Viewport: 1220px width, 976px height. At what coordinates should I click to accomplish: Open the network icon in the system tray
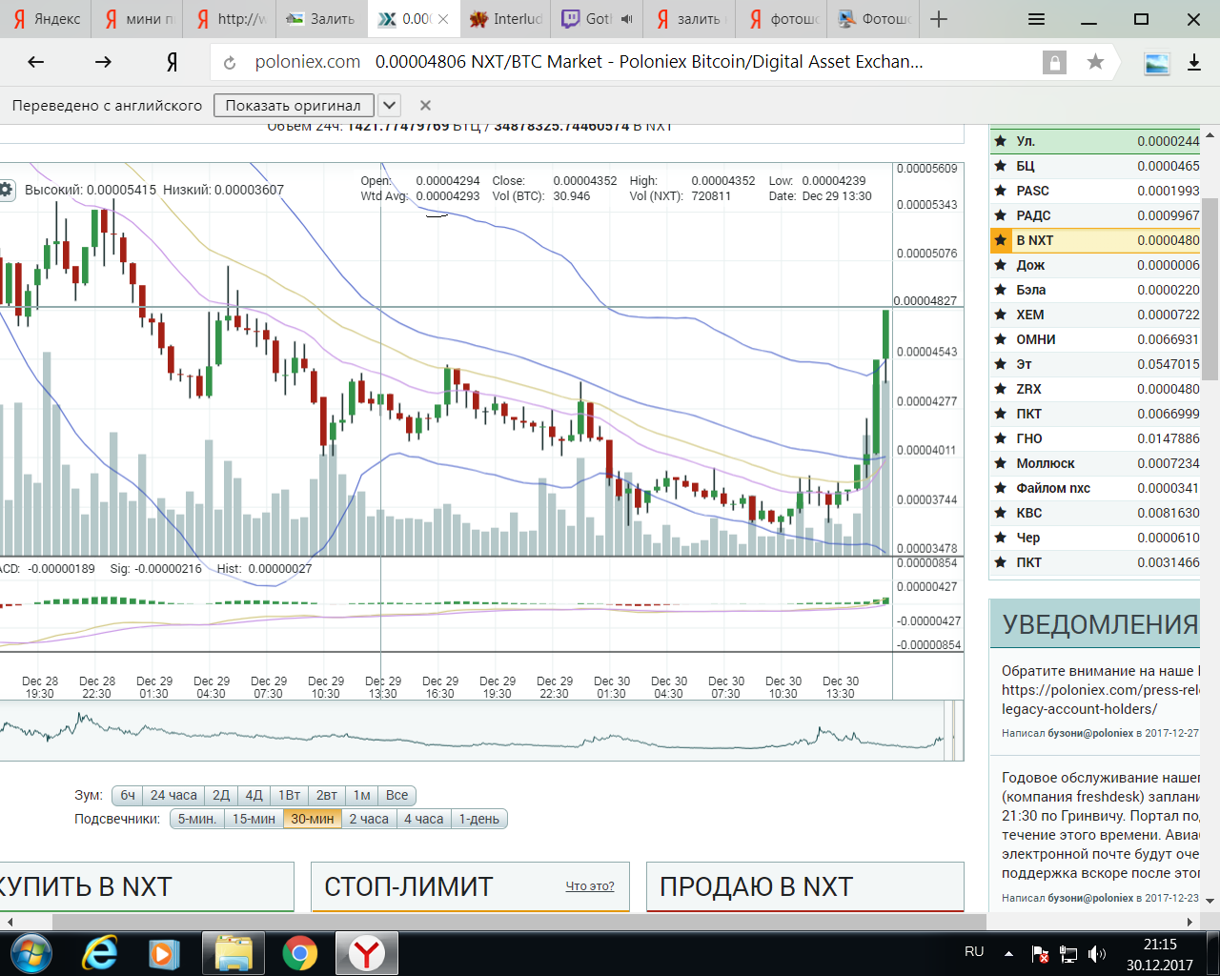coord(1068,953)
